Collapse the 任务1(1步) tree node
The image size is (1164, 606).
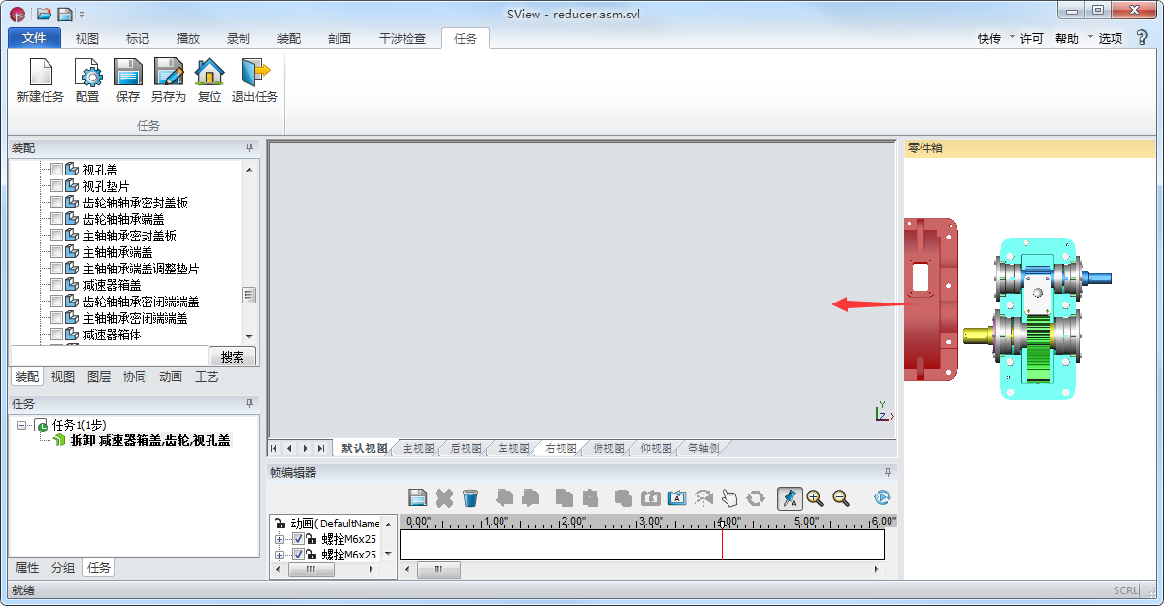tap(22, 425)
